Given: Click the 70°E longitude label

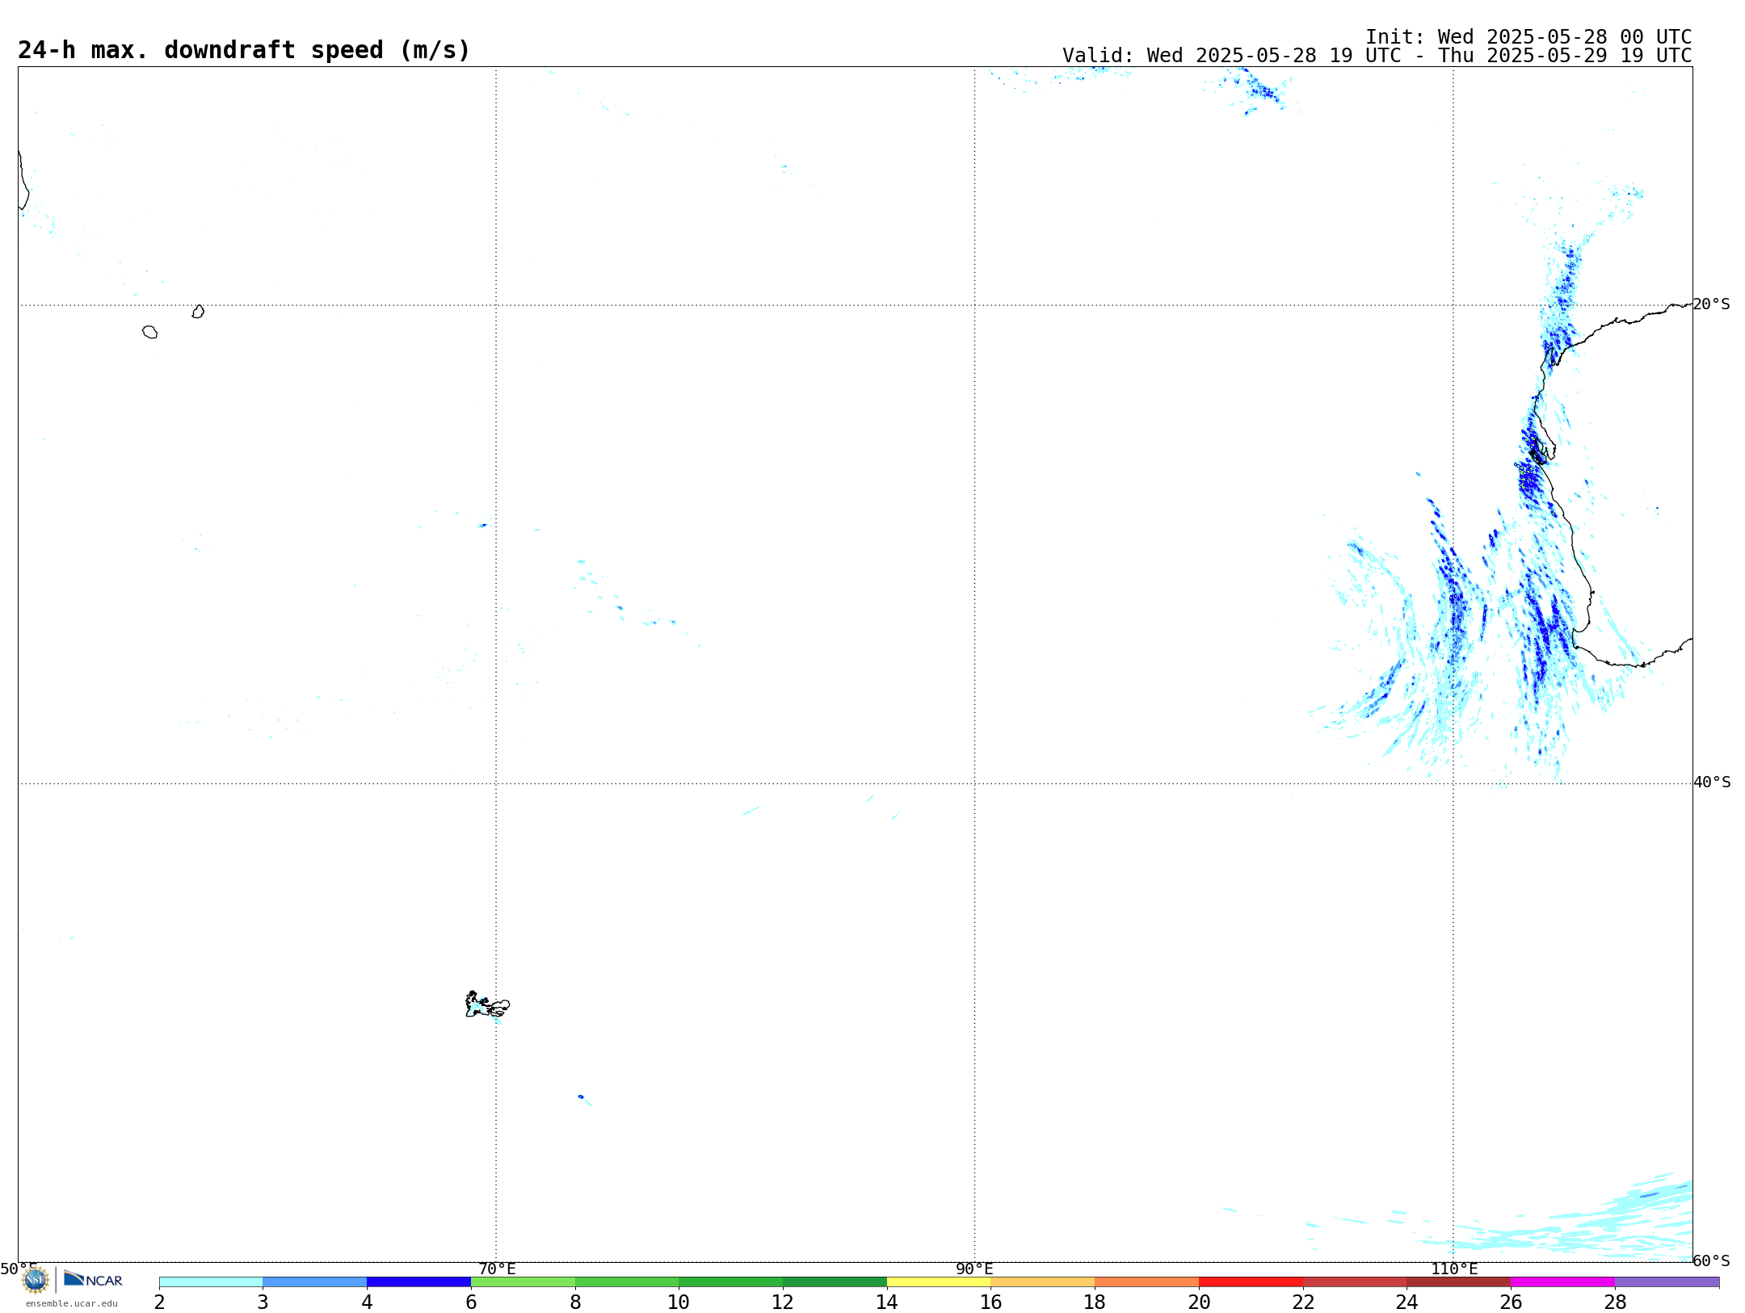Looking at the screenshot, I should pos(497,1269).
